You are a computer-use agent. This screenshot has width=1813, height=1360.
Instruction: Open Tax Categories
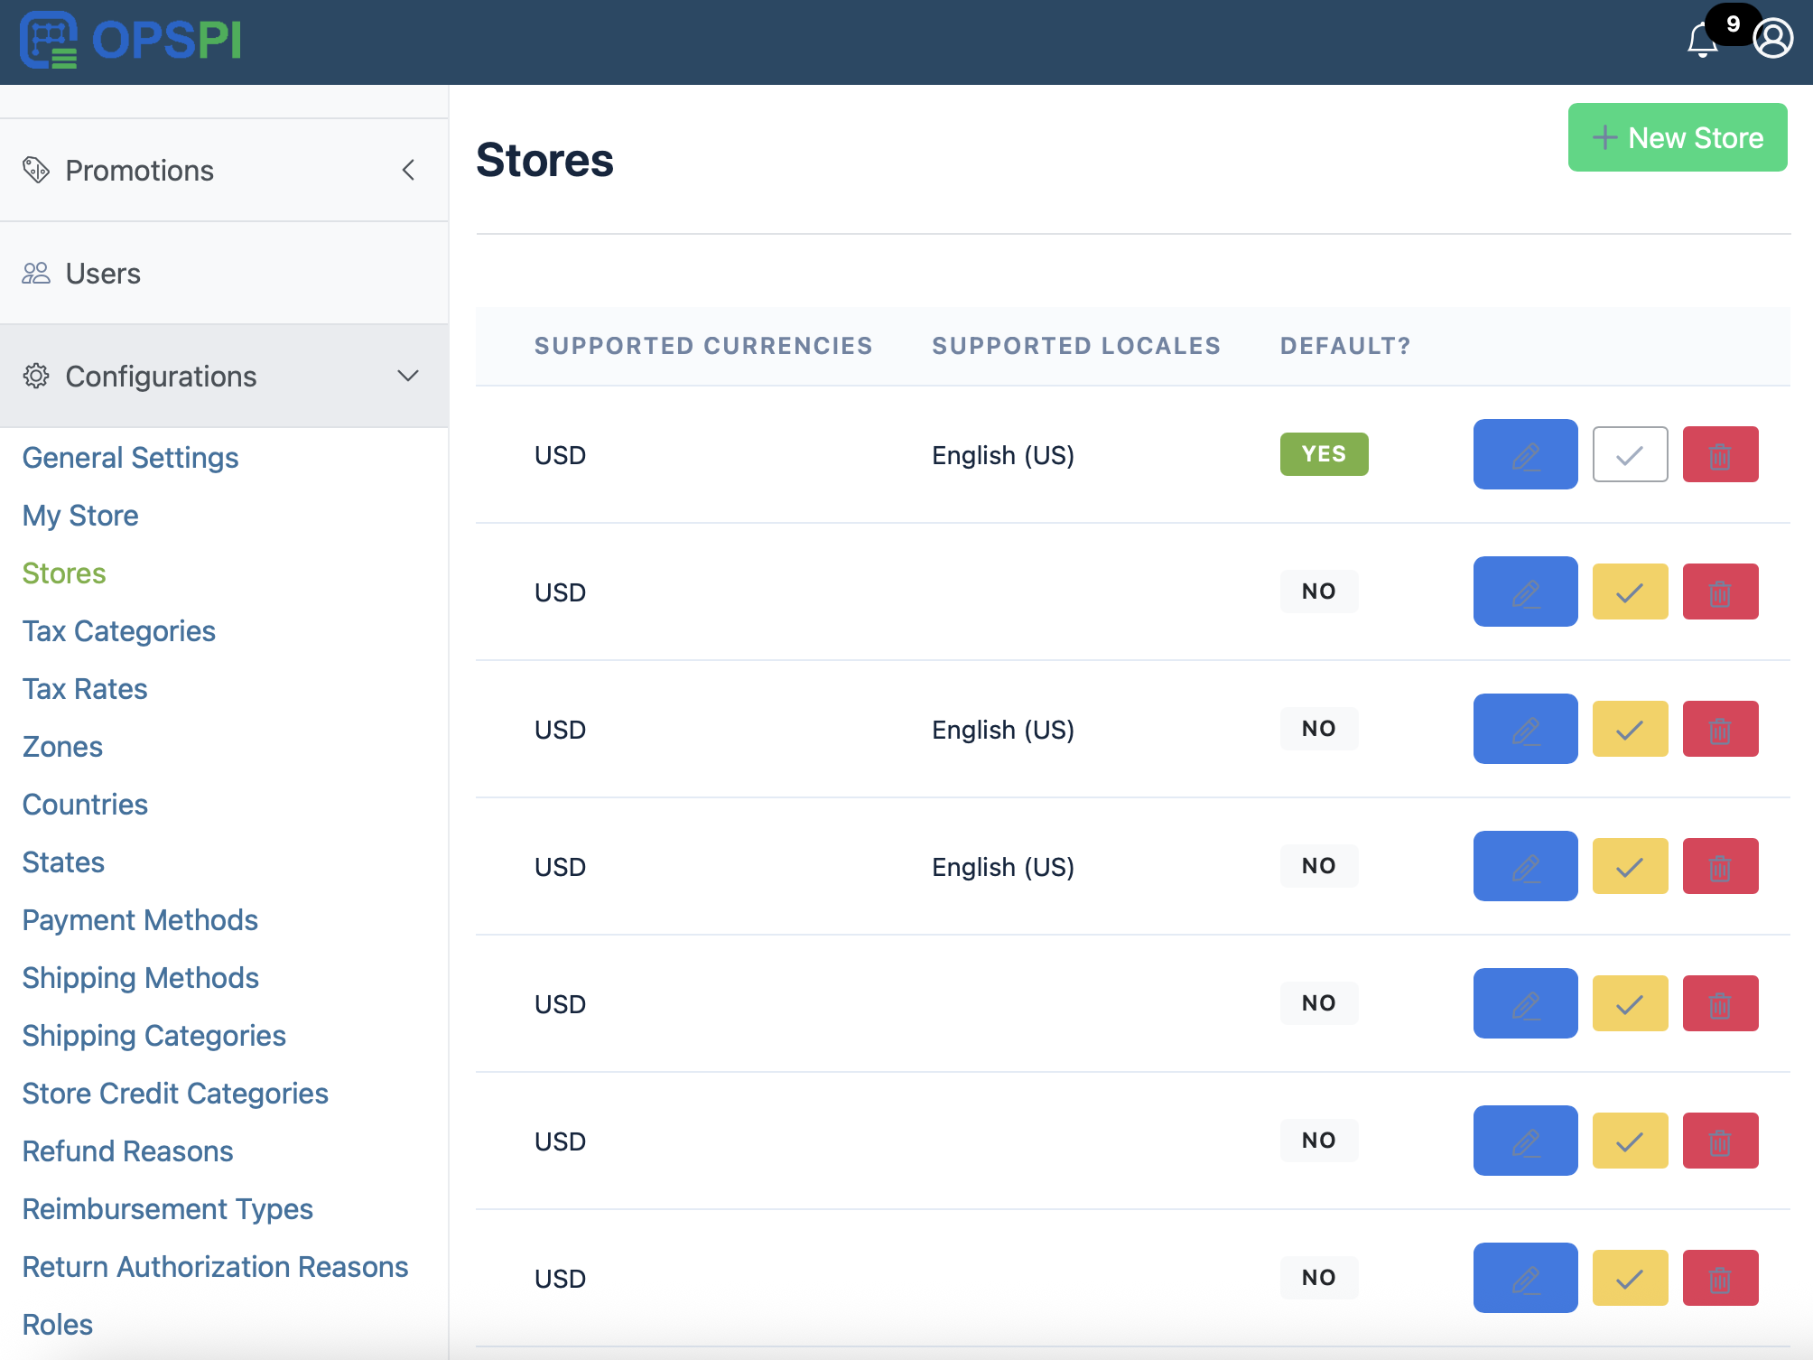coord(118,630)
